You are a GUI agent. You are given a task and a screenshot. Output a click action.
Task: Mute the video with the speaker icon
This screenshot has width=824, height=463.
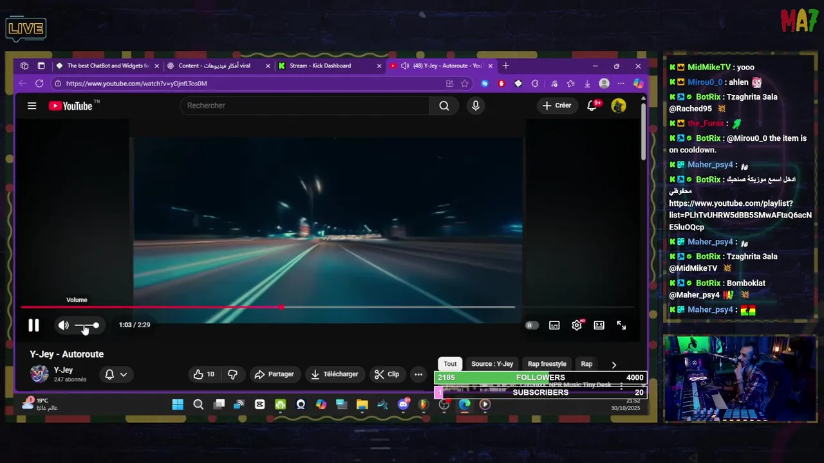tap(63, 325)
